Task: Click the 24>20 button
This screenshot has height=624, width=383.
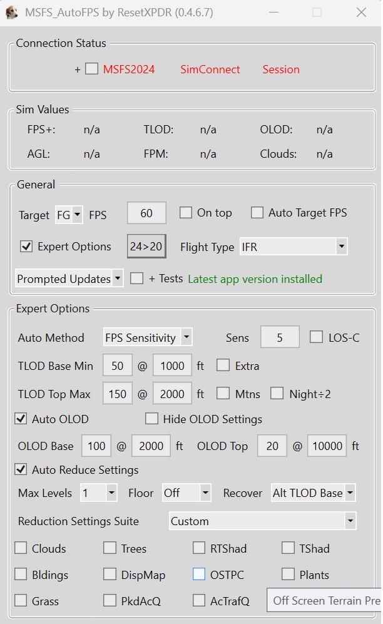Action: (x=146, y=247)
